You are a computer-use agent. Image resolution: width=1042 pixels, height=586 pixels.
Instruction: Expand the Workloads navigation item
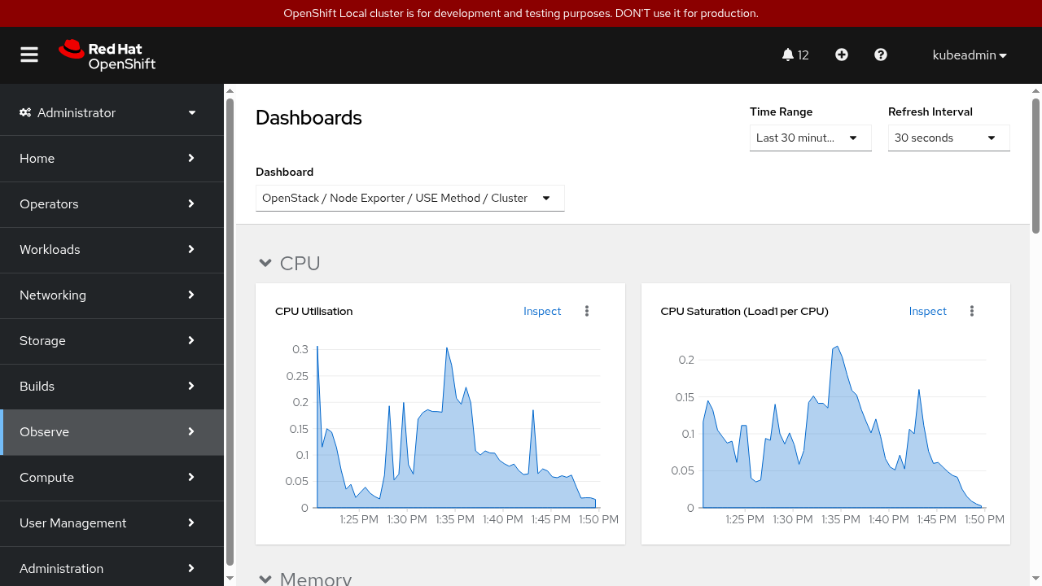tap(112, 249)
